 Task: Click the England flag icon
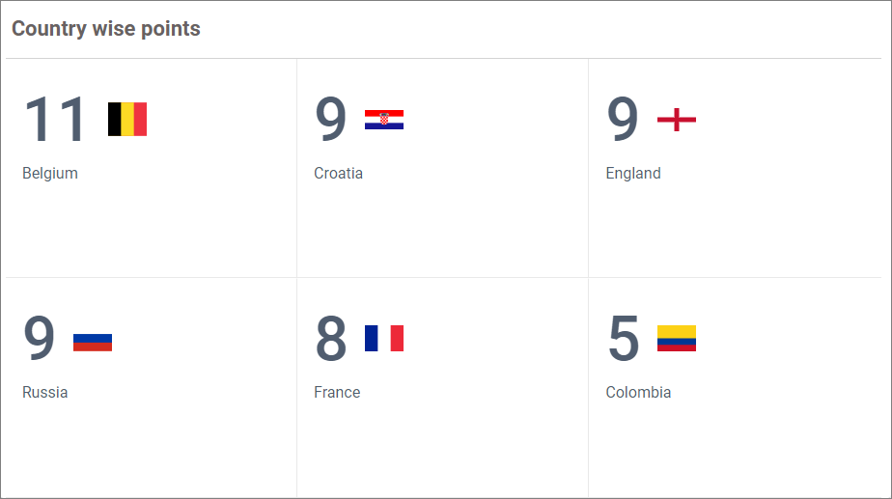[x=676, y=120]
